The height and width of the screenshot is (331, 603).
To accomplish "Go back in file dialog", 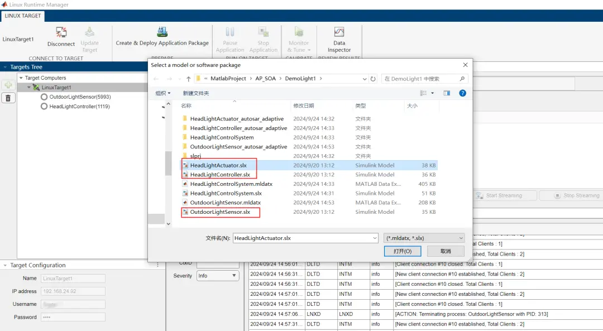I will [156, 79].
